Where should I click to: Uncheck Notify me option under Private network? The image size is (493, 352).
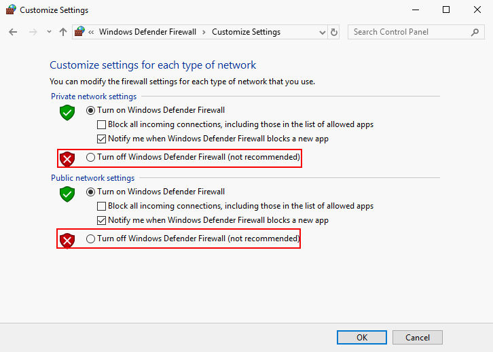tap(101, 139)
